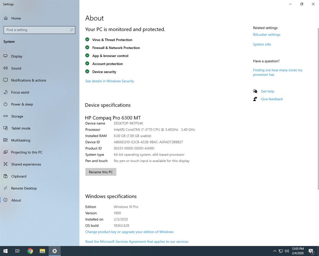Click Change product key or upgrade edition link
Image resolution: width=319 pixels, height=256 pixels.
pos(129,232)
